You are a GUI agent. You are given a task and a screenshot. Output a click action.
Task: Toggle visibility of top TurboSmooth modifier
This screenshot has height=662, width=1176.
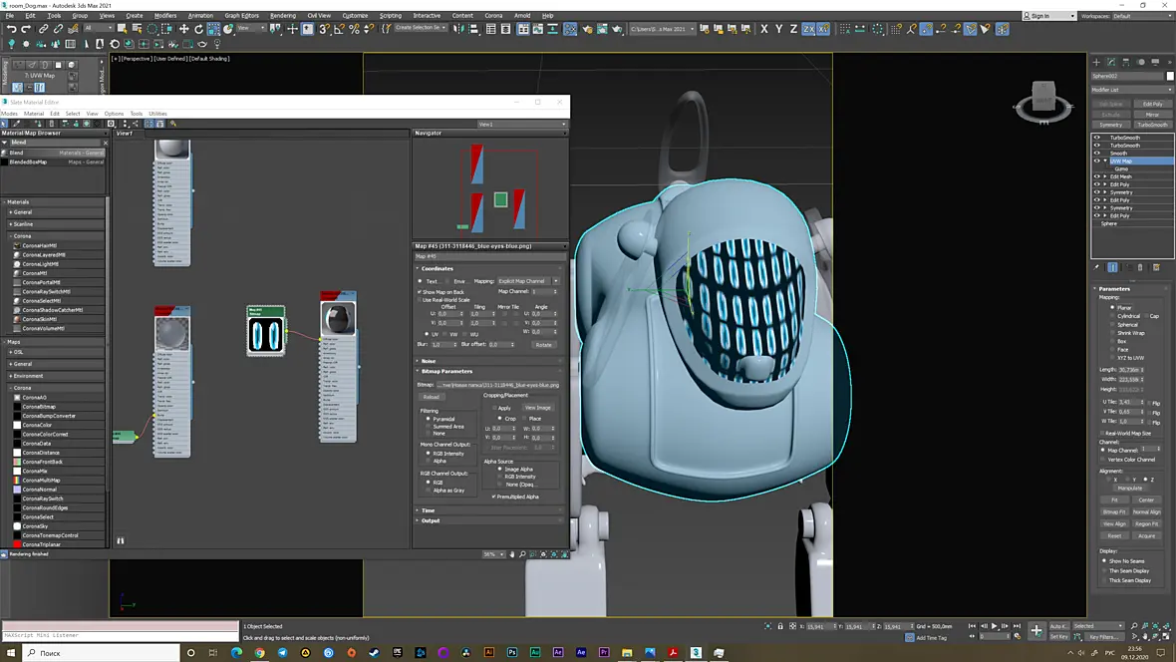(1097, 139)
